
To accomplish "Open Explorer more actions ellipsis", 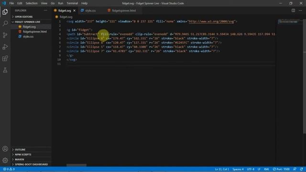I will (45, 11).
